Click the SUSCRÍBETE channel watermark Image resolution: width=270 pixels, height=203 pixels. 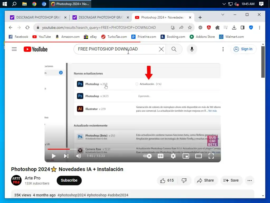212,141
